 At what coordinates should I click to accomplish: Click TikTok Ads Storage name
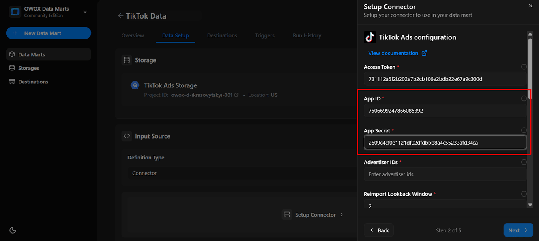170,85
